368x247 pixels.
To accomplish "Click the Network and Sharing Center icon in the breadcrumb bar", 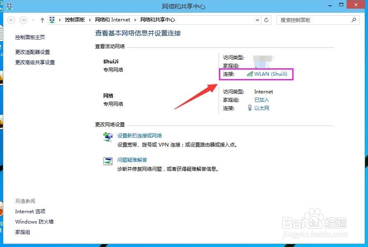I will tap(52, 19).
